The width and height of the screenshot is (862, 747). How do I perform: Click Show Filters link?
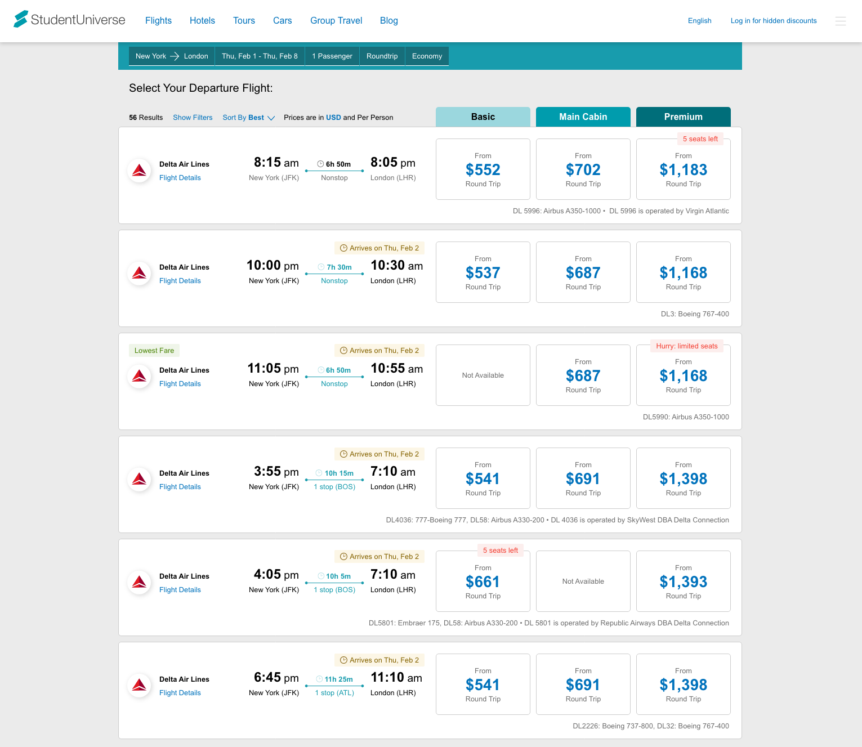pyautogui.click(x=193, y=118)
